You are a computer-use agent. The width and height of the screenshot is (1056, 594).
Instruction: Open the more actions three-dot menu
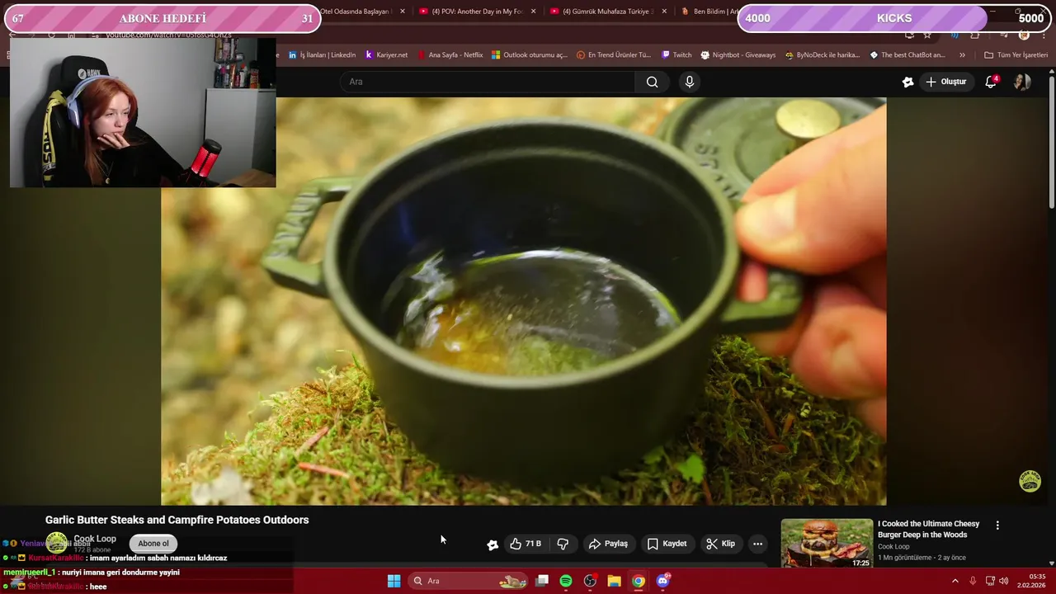coord(757,544)
